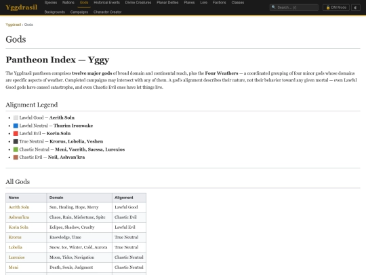Click the Lawful Good color swatch

coord(16,117)
